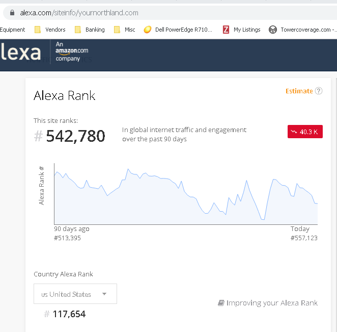This screenshot has height=332, width=337.
Task: Click the trend arrow icon in red badge
Action: [x=294, y=132]
